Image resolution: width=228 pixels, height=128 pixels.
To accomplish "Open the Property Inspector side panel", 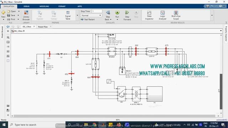I will [x=226, y=34].
